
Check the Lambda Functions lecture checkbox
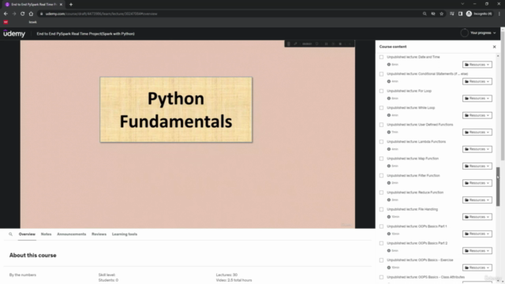point(381,142)
